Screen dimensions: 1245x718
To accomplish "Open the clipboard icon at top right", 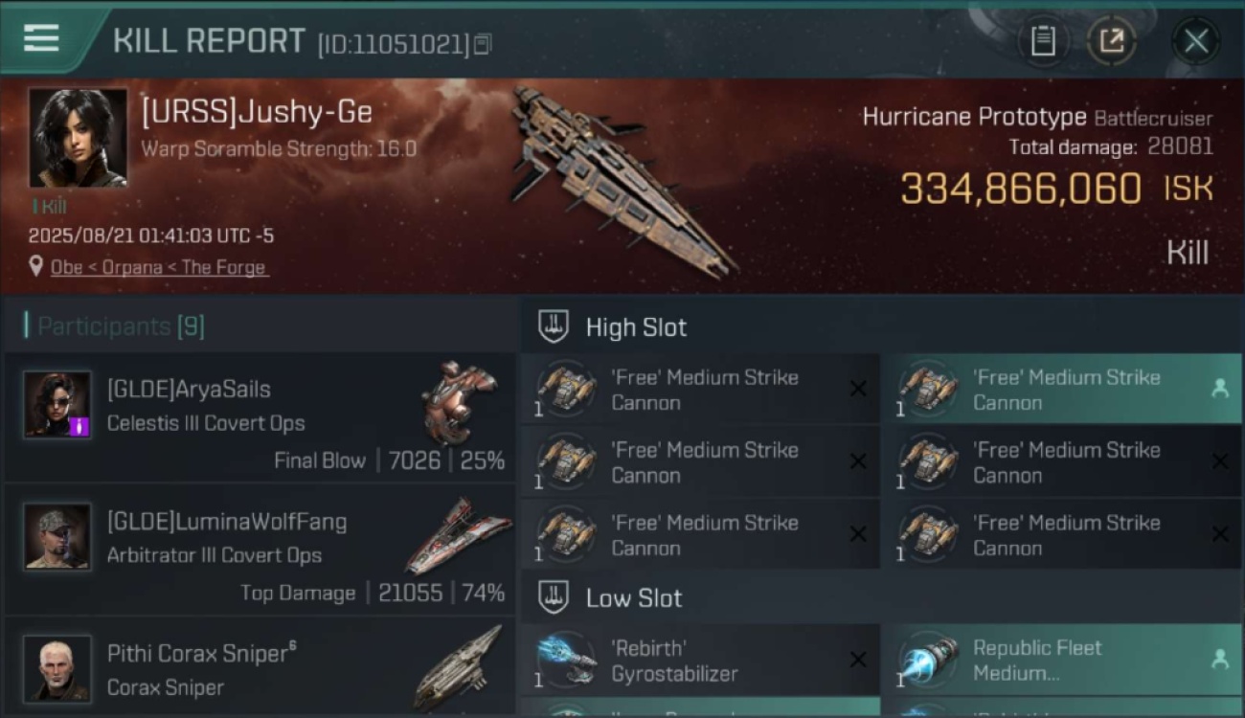I will [1043, 41].
